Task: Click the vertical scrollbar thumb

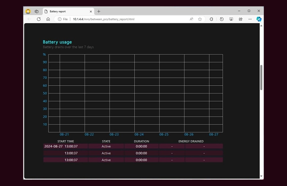Action: tap(261, 77)
